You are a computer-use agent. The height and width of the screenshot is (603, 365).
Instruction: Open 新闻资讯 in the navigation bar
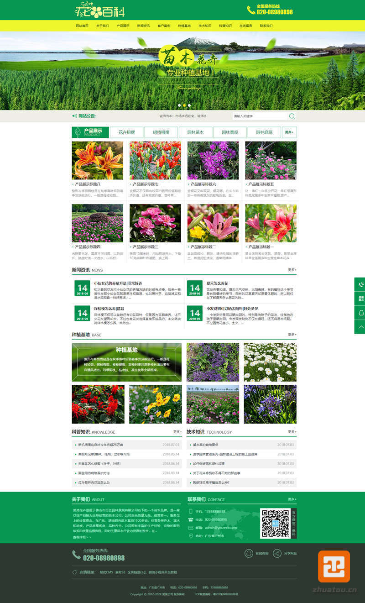click(x=143, y=26)
